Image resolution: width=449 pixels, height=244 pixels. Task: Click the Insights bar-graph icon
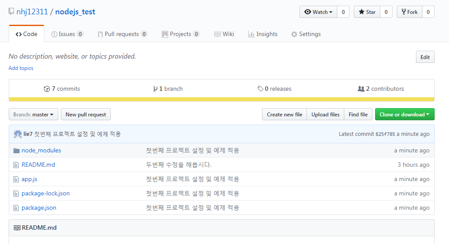(x=251, y=34)
